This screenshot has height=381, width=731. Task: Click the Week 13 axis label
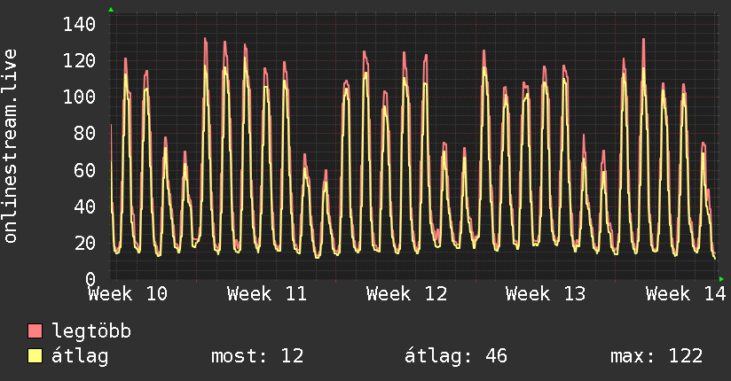[546, 294]
